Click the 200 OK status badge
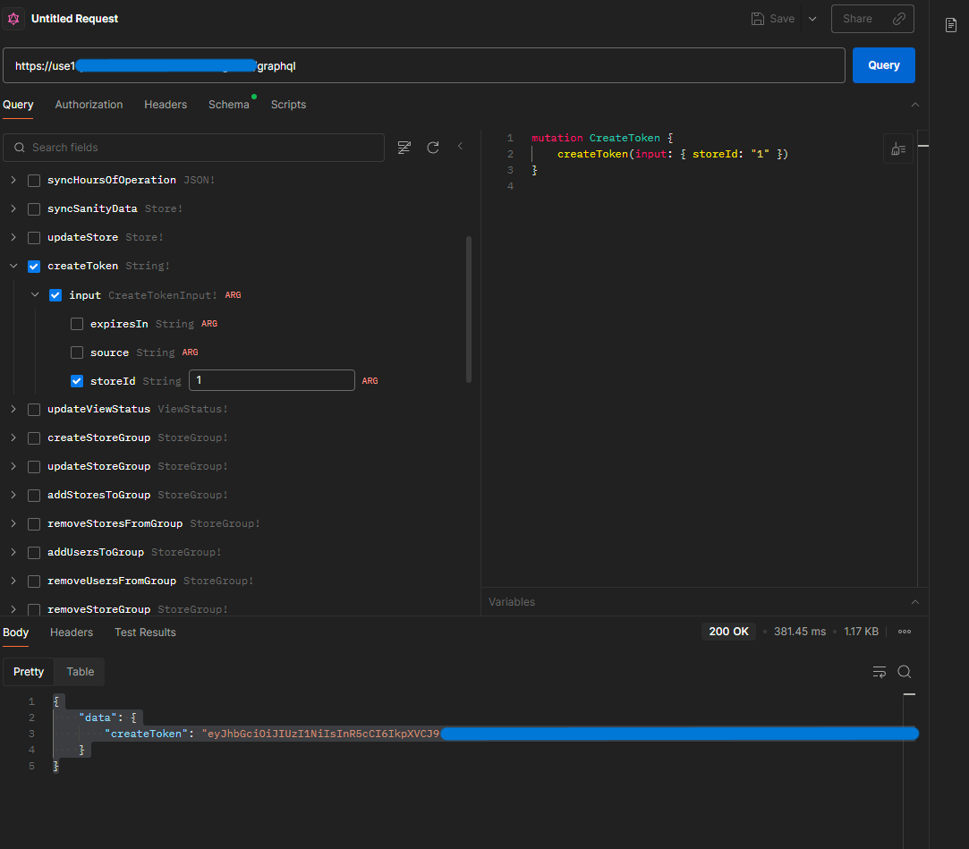This screenshot has height=849, width=969. [728, 632]
